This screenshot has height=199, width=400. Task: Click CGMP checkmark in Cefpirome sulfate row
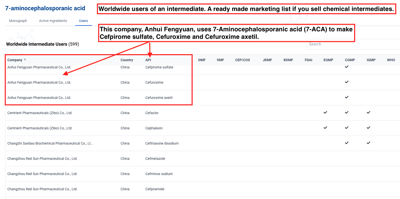point(347,67)
